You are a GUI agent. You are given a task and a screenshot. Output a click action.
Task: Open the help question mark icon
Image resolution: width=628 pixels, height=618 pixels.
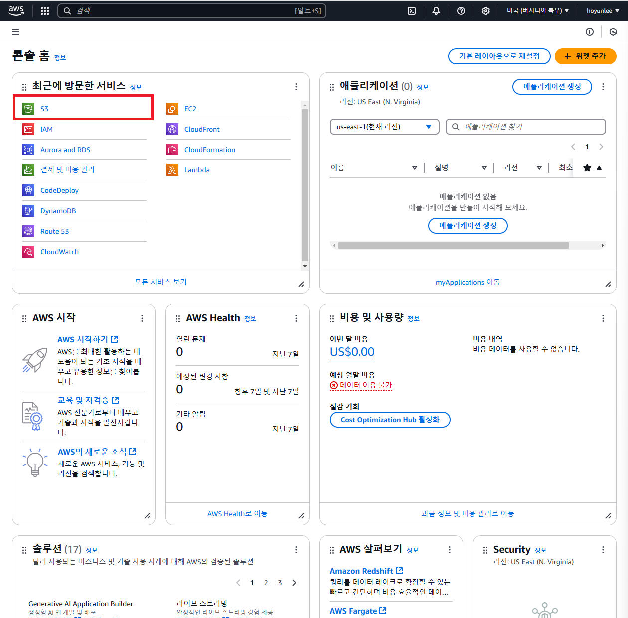click(x=461, y=11)
